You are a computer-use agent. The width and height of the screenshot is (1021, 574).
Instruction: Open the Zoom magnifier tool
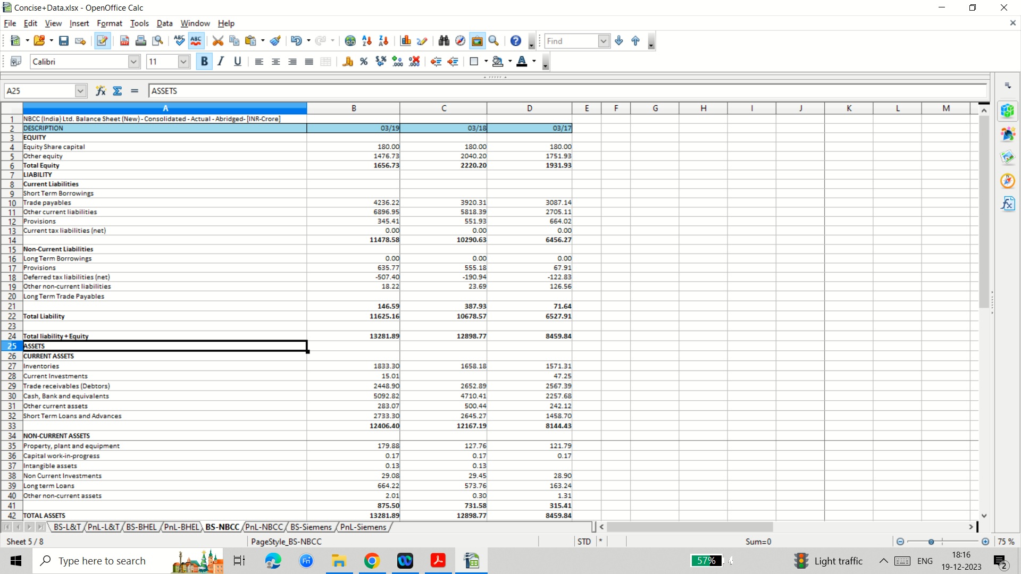(x=494, y=41)
